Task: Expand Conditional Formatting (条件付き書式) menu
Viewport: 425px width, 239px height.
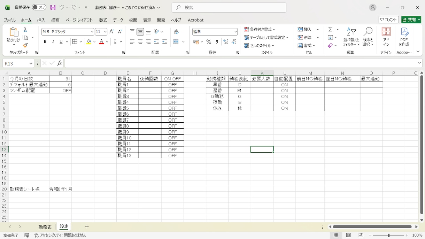Action: [x=260, y=29]
